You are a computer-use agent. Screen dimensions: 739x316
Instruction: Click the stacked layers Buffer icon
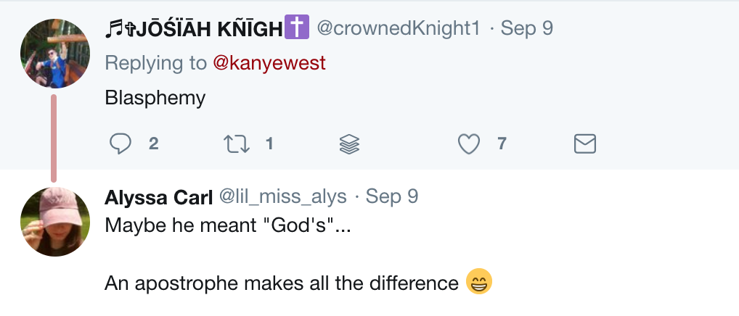[350, 144]
